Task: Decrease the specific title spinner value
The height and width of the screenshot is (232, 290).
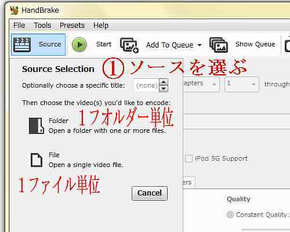Action: tap(164, 89)
